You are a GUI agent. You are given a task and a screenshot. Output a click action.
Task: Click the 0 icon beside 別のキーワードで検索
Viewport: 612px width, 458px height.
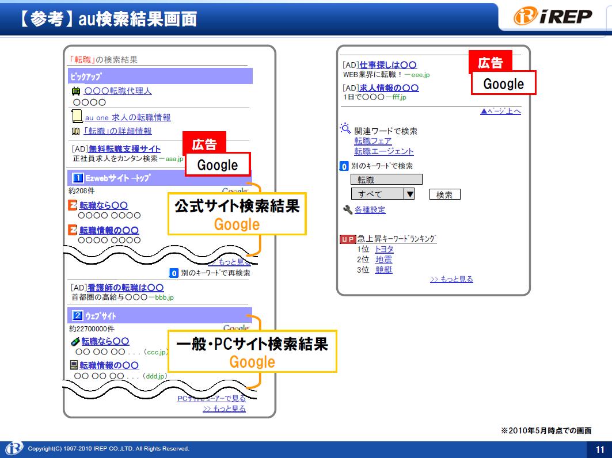click(344, 166)
